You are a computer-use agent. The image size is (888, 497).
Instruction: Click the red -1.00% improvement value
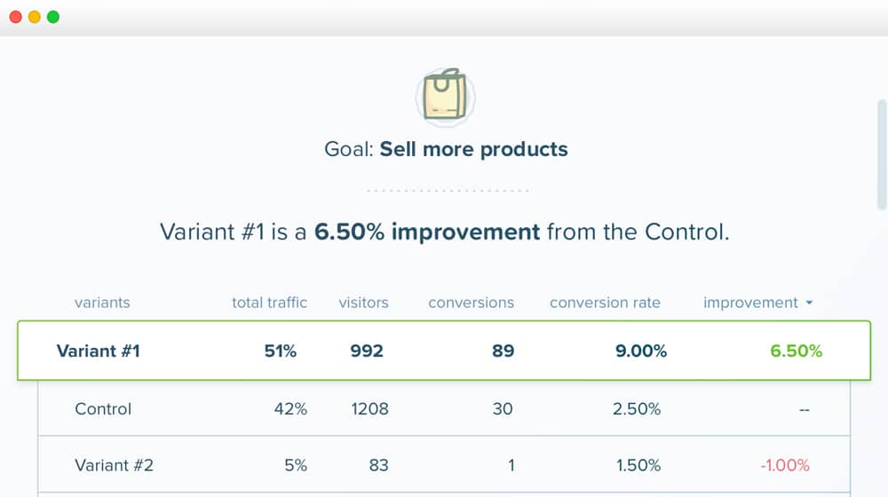click(x=785, y=465)
